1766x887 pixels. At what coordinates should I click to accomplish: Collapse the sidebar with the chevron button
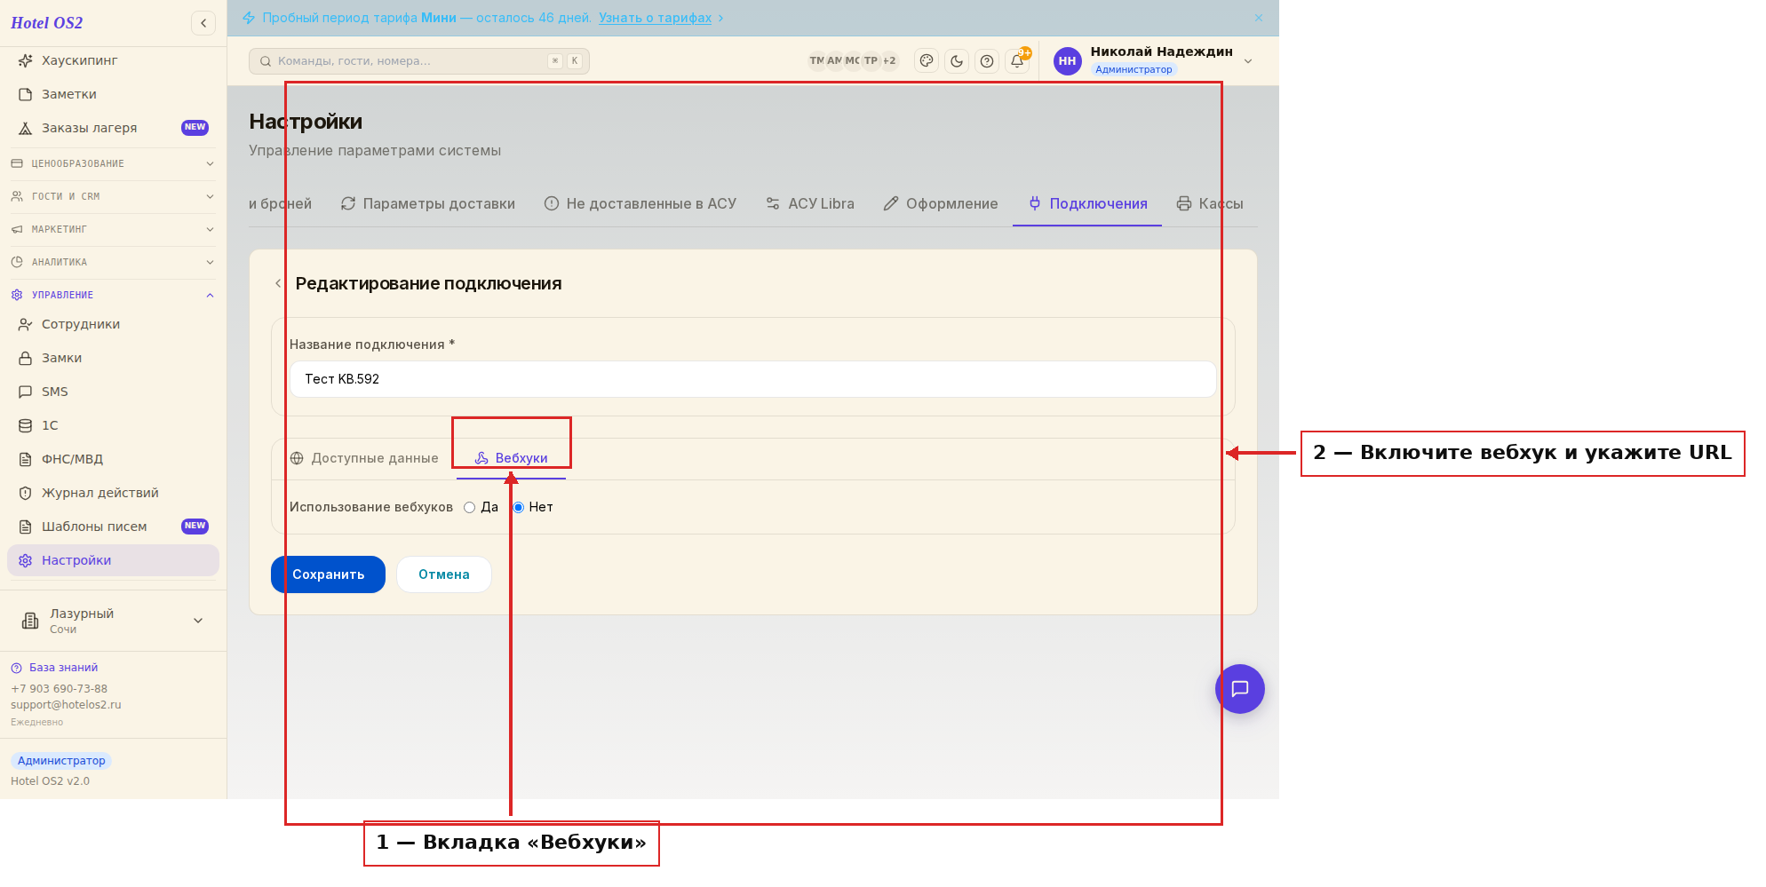click(203, 23)
